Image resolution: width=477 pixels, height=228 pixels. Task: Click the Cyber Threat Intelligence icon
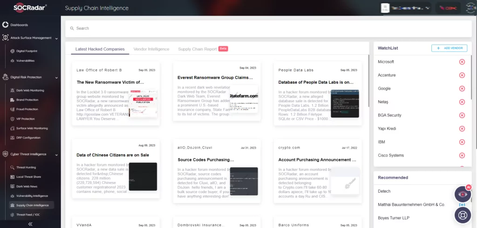pos(5,154)
